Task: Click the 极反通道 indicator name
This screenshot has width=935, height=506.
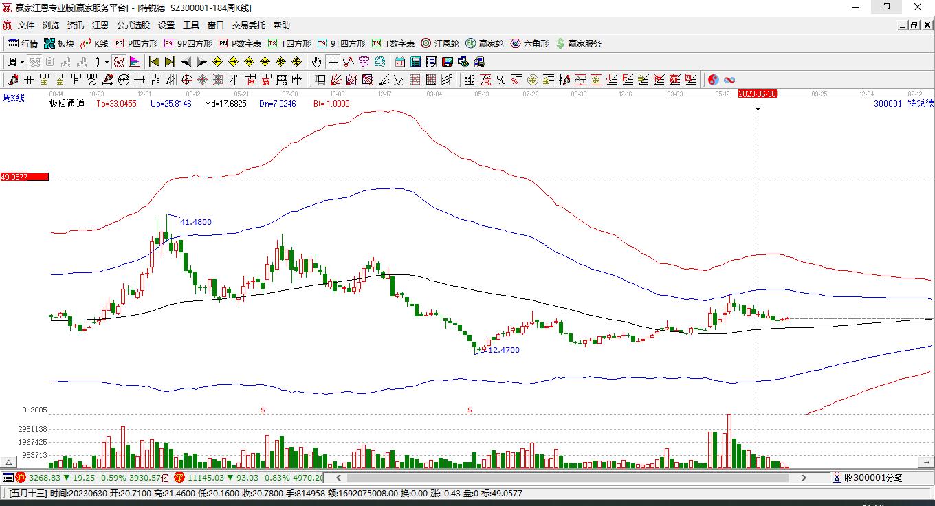Action: pos(67,104)
